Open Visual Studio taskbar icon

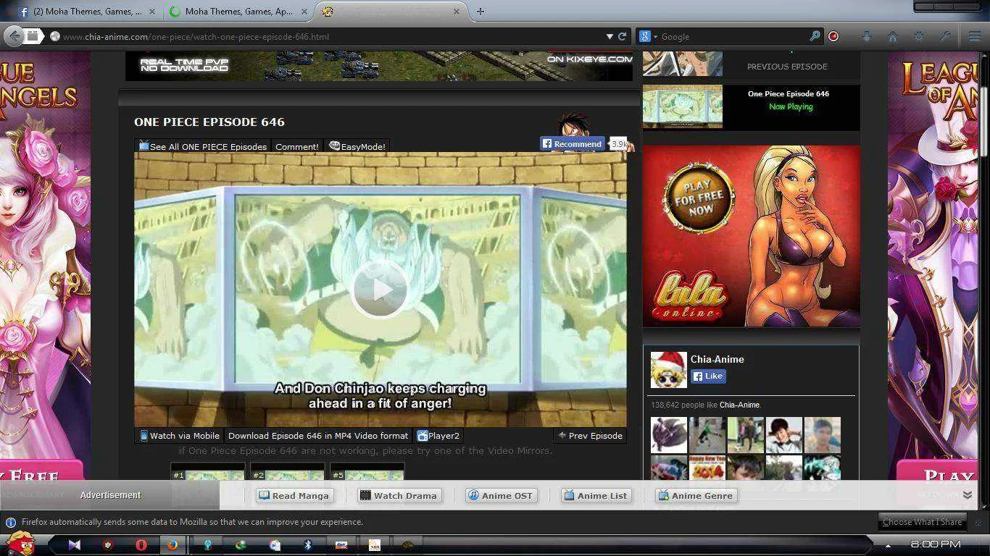point(74,545)
